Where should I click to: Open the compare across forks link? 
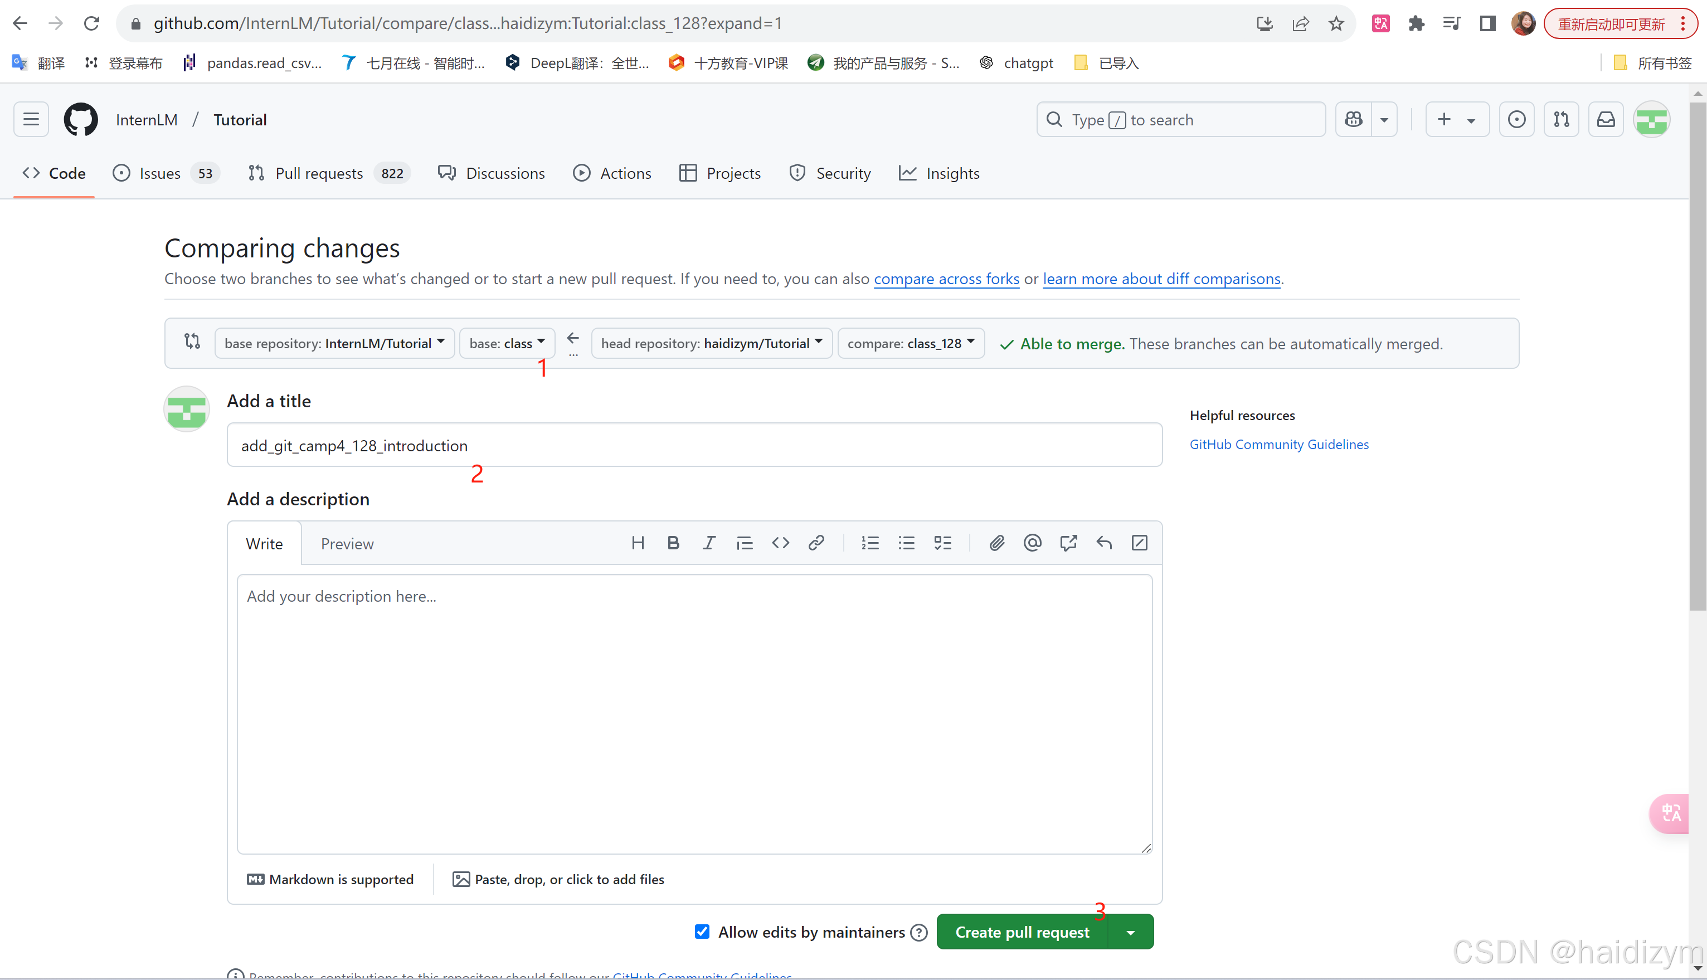946,279
